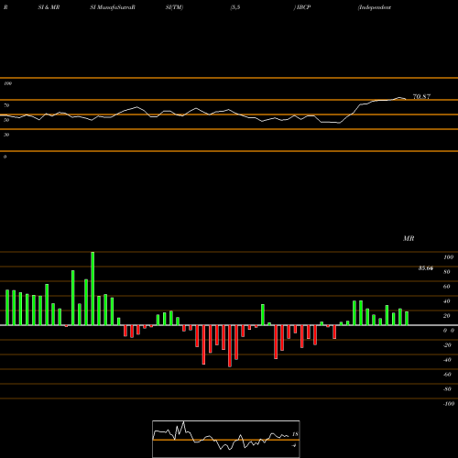Select the MR axis label -40
The image size is (458, 458).
pos(447,360)
